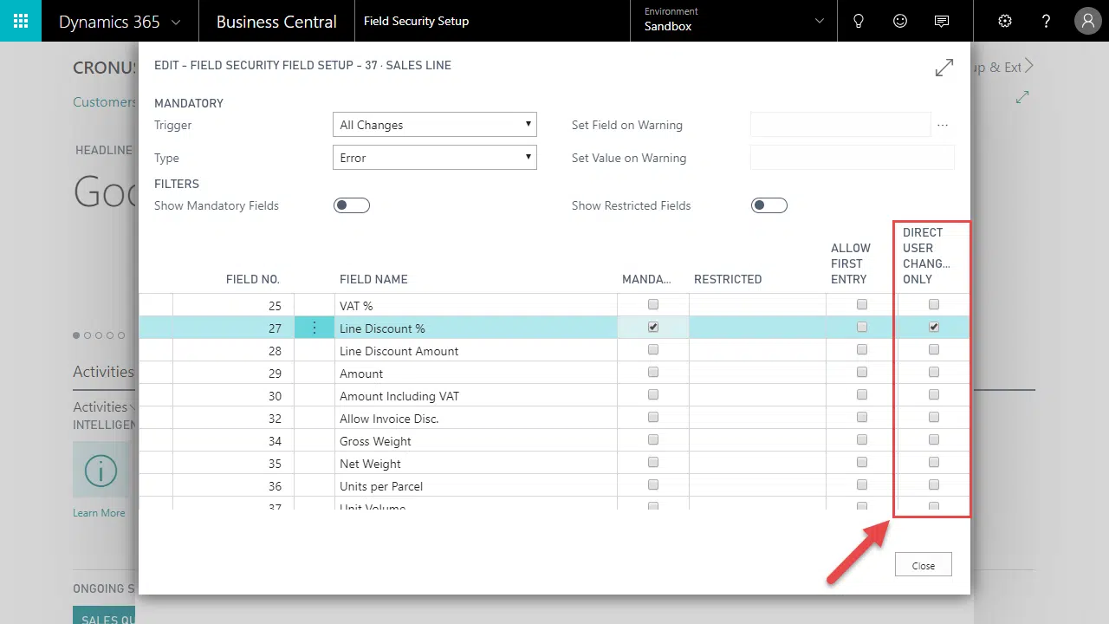
Task: Open the chat message icon
Action: pos(942,21)
